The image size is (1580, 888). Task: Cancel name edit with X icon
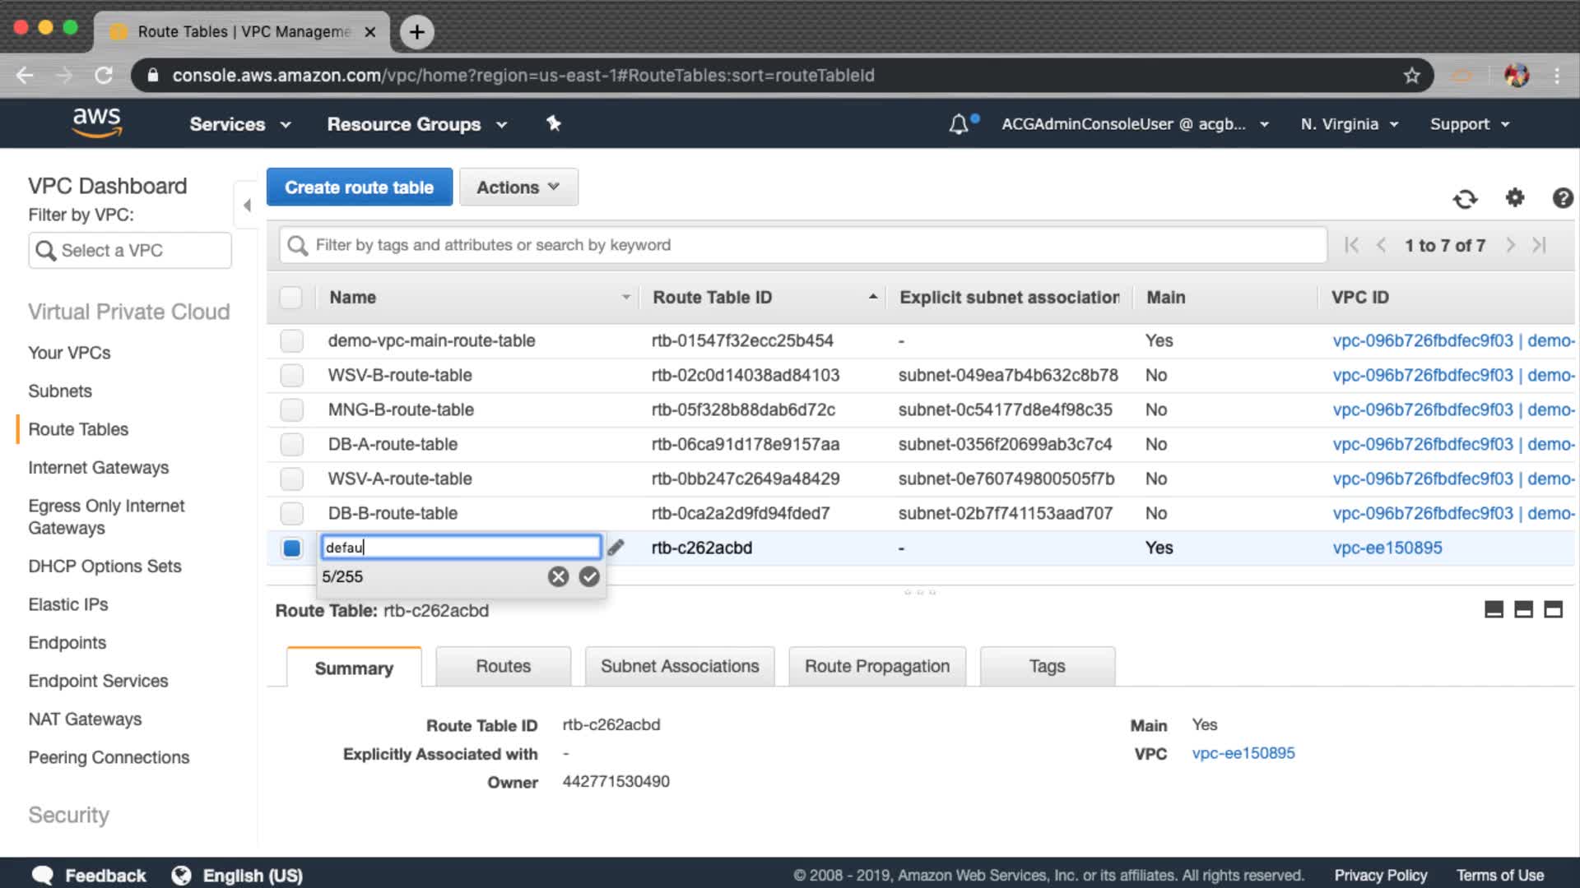pos(558,576)
